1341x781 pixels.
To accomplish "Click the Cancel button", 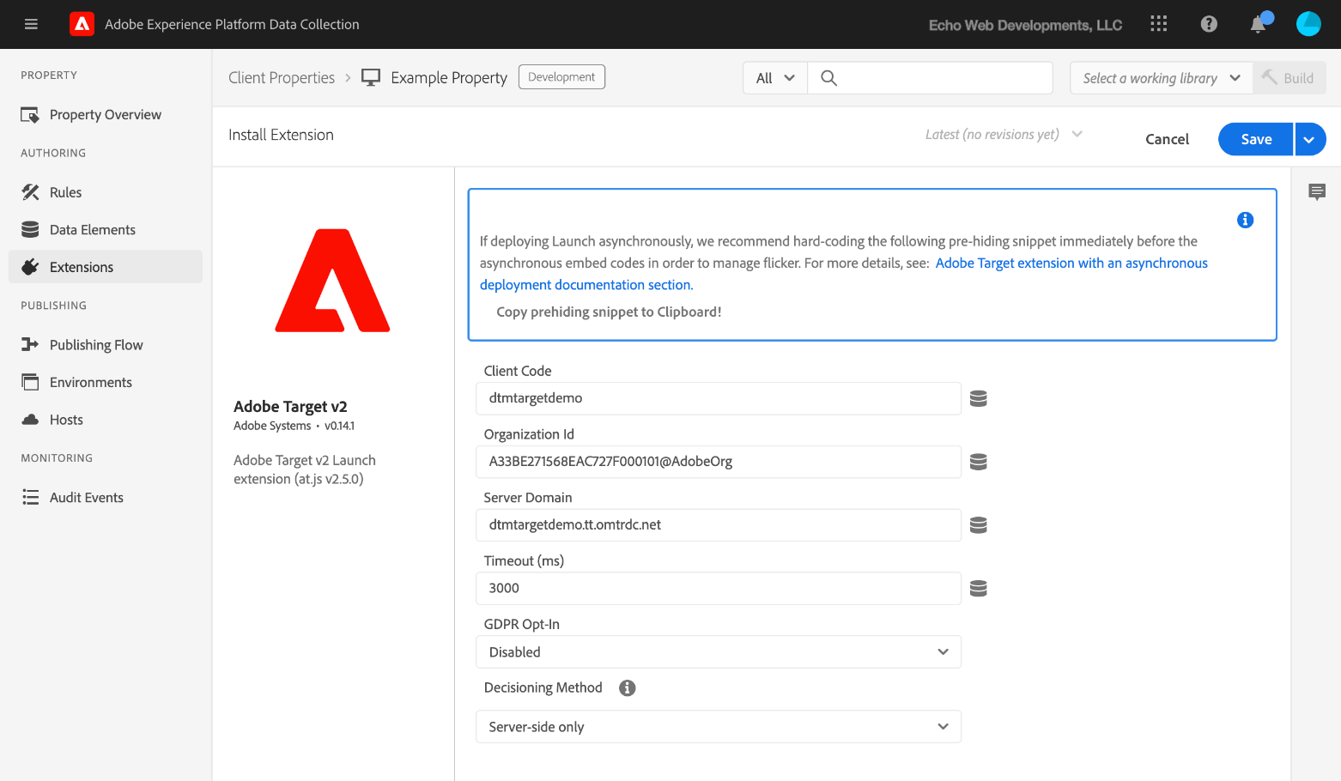I will coord(1167,139).
